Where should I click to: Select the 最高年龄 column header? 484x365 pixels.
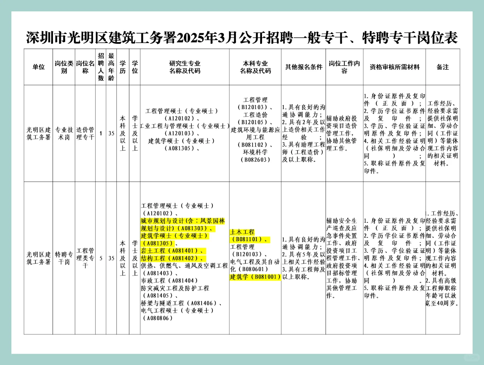coord(111,67)
